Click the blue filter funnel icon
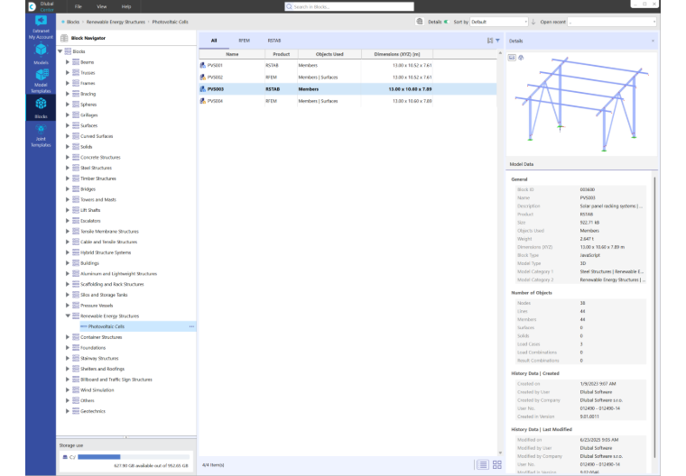This screenshot has width=686, height=476. (x=497, y=41)
